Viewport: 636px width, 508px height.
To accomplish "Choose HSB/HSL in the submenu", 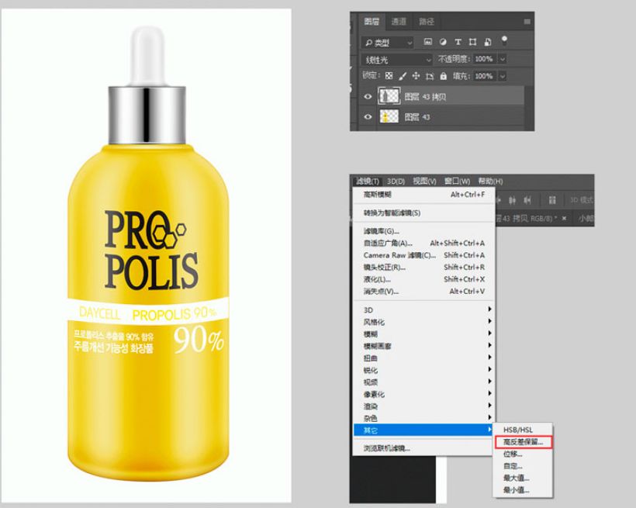I will (x=523, y=430).
